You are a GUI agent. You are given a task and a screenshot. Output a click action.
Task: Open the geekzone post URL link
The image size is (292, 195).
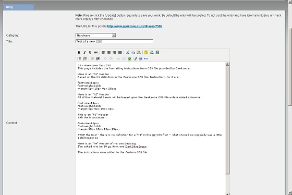tap(135, 26)
